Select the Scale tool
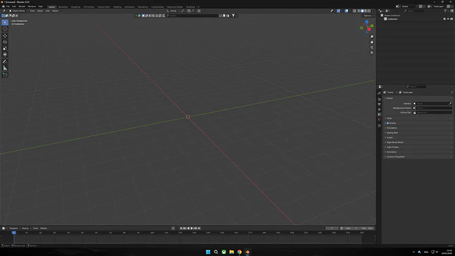This screenshot has height=256, width=455. [5, 49]
